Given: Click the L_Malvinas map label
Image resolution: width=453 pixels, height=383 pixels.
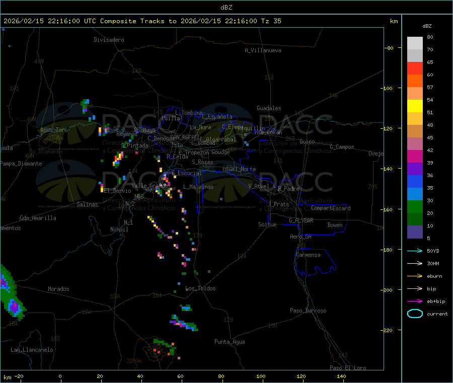Looking at the screenshot, I should [198, 187].
